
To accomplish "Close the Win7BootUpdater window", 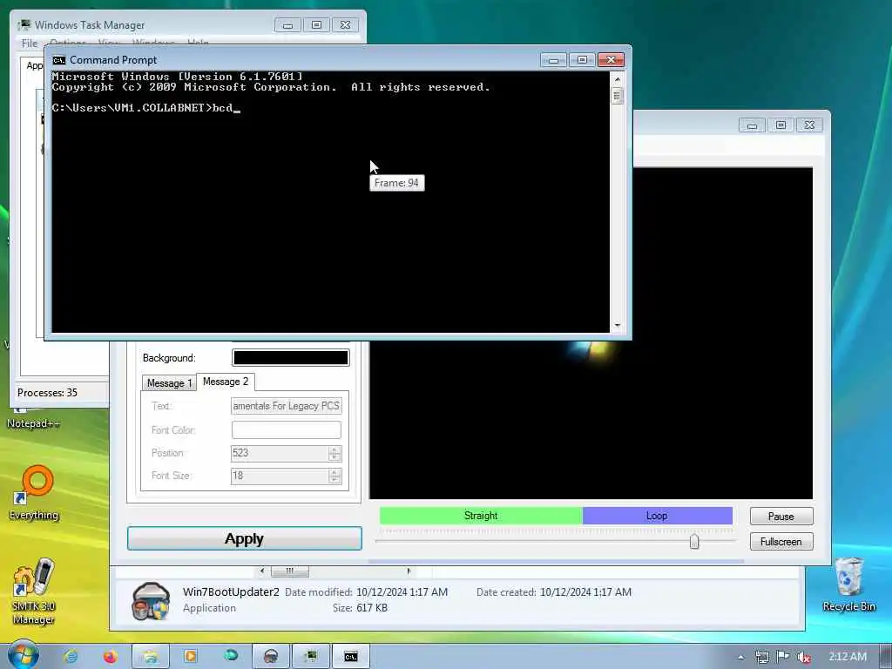I will point(809,125).
